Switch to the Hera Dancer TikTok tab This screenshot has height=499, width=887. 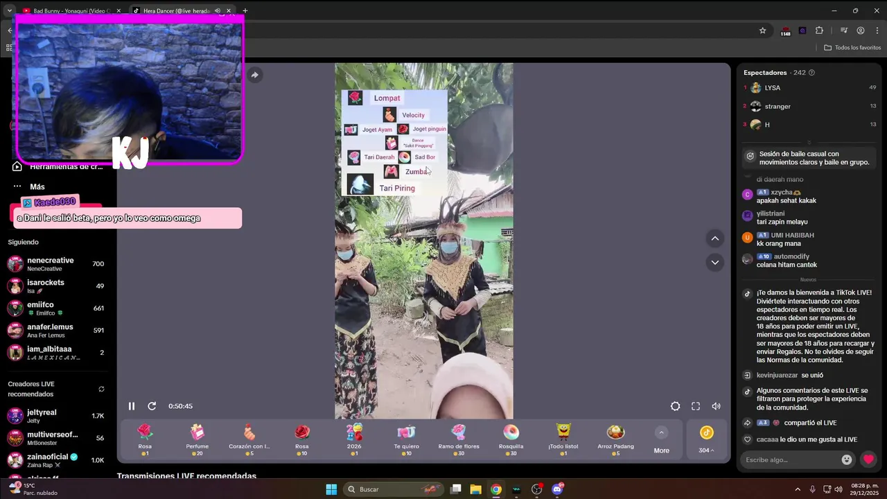(175, 10)
